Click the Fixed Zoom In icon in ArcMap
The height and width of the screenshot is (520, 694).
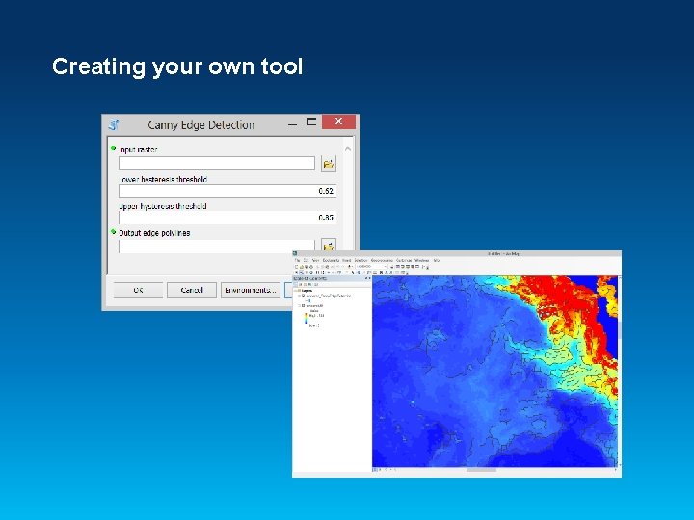(317, 273)
